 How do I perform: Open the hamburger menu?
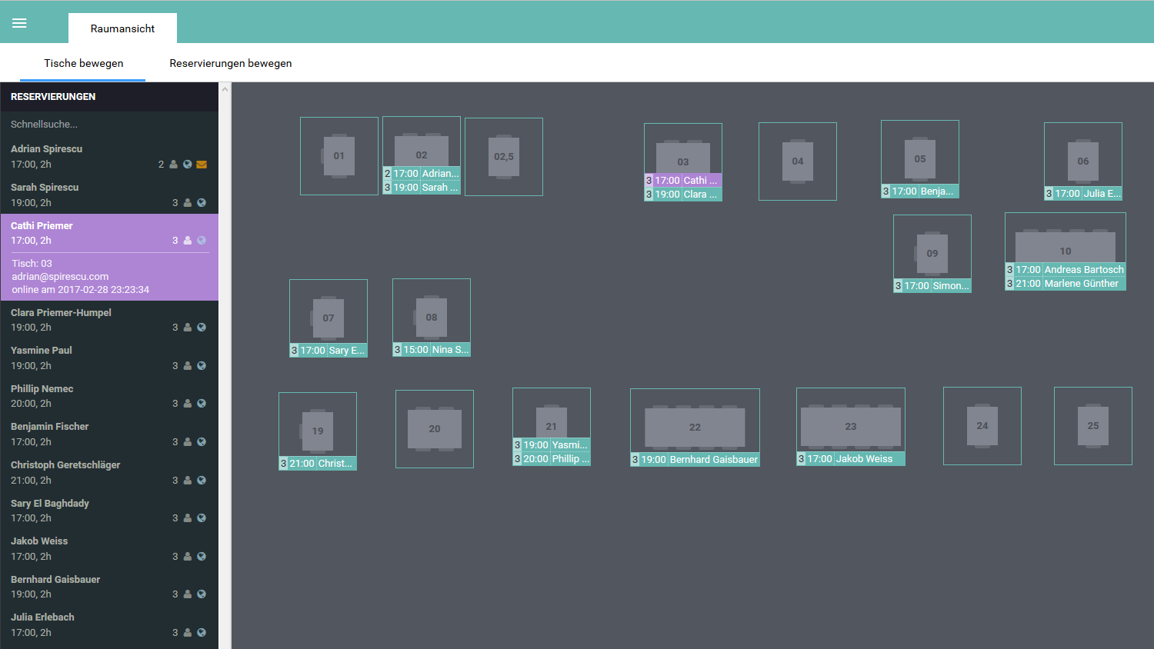(19, 23)
